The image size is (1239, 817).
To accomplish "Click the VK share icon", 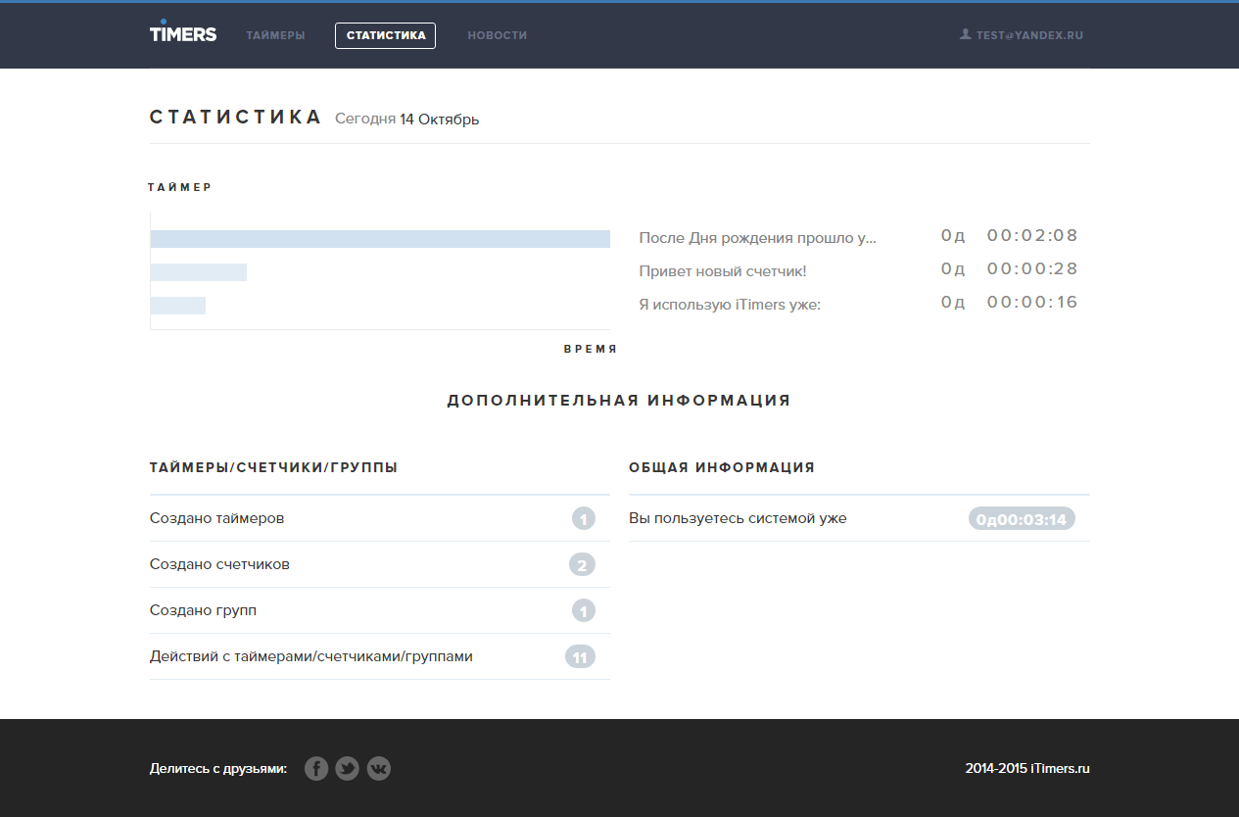I will click(x=379, y=769).
